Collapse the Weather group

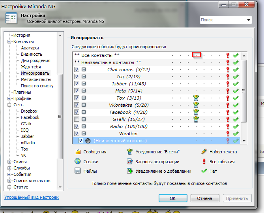[84, 134]
